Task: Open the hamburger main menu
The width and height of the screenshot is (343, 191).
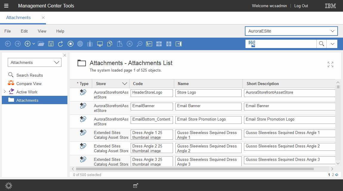Action: point(6,6)
